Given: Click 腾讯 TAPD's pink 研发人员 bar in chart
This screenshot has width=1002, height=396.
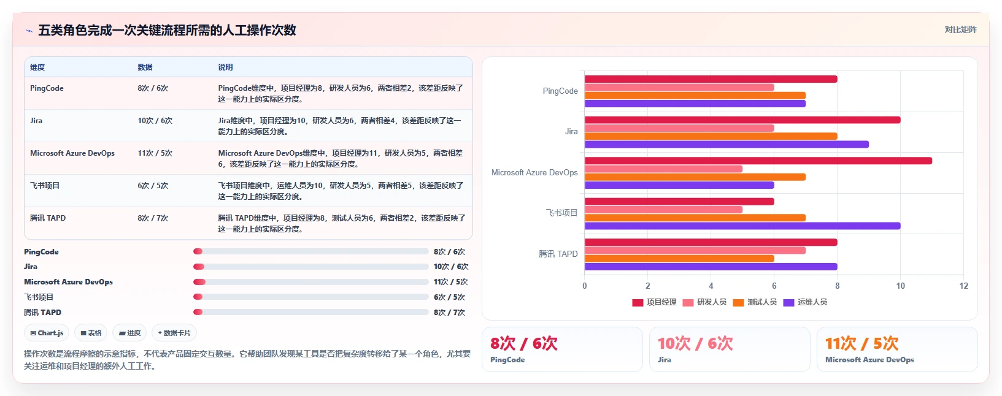Looking at the screenshot, I should [x=695, y=250].
